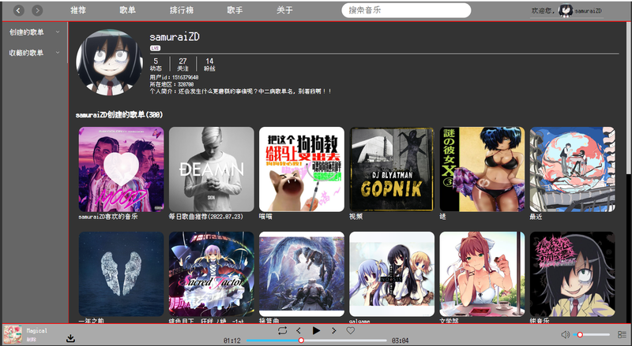Click the 个人简介 description text
This screenshot has height=346, width=632.
(241, 91)
